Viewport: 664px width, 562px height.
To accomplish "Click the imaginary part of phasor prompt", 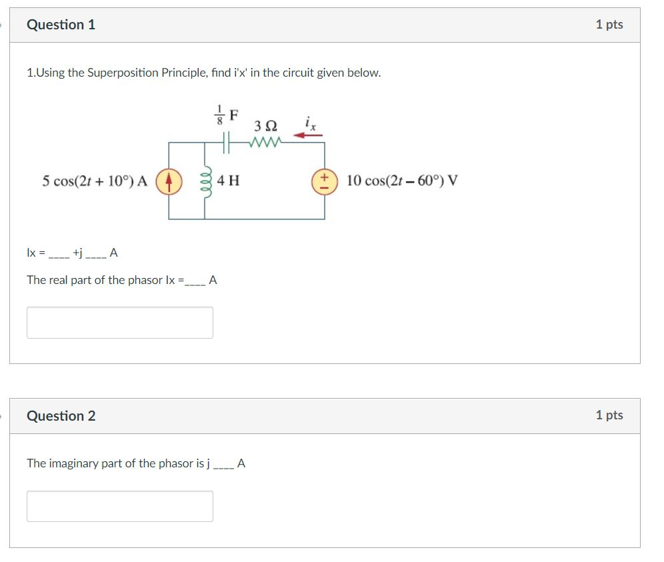I will coord(135,463).
